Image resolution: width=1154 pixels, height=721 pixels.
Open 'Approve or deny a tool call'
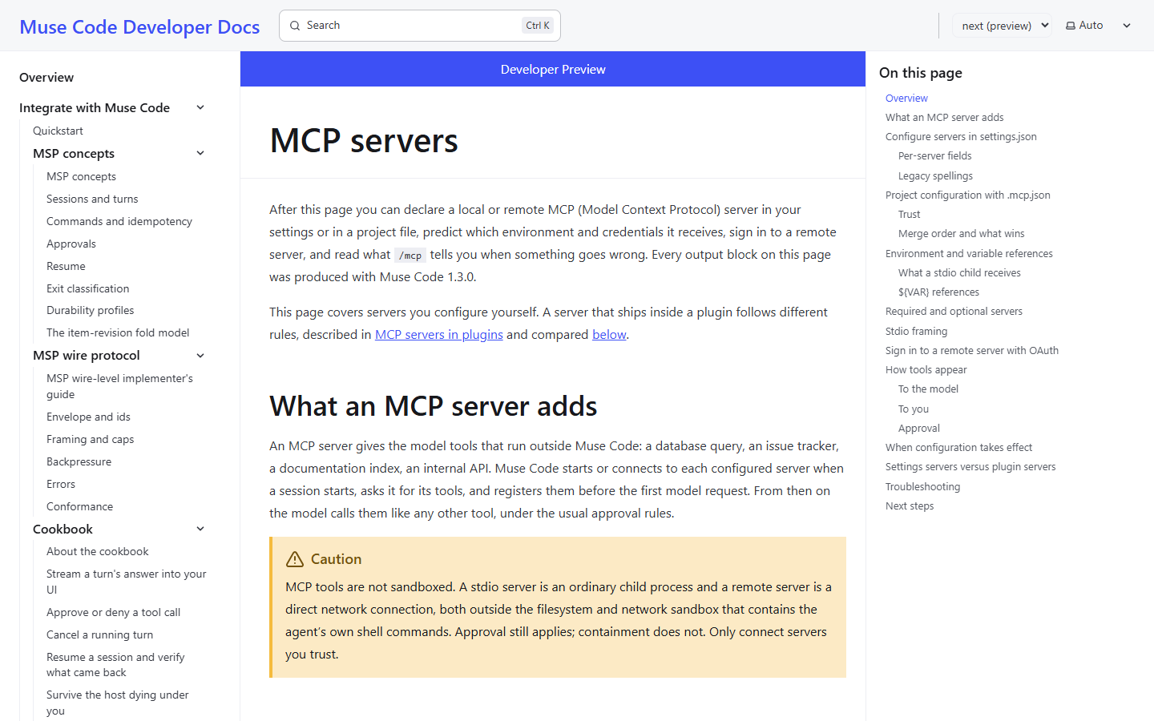coord(114,612)
